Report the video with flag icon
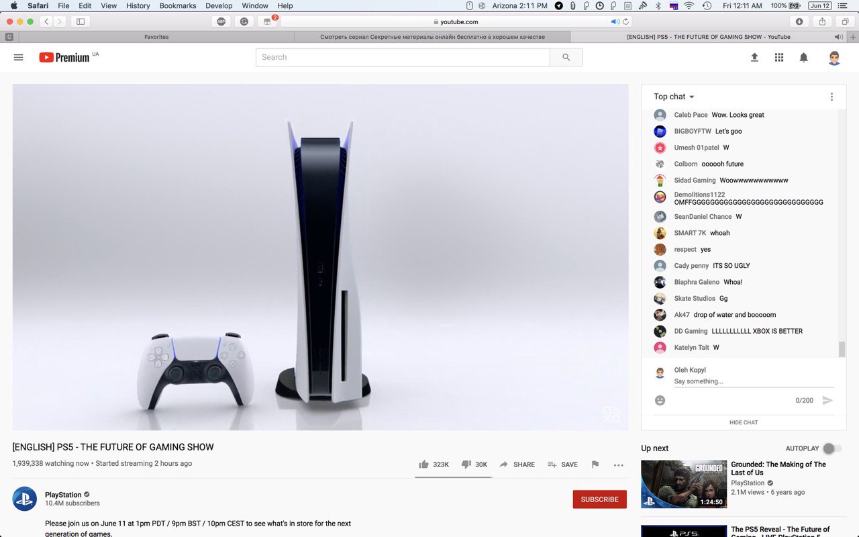859x537 pixels. click(x=595, y=465)
